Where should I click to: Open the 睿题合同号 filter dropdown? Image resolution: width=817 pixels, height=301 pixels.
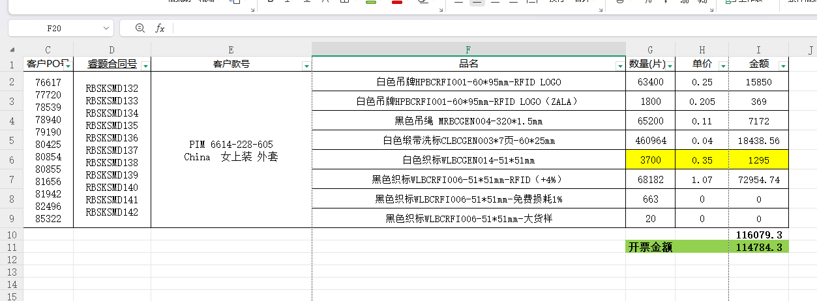tap(145, 66)
